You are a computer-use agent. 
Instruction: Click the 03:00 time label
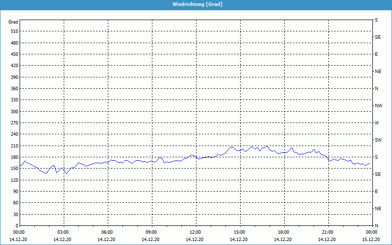click(63, 232)
